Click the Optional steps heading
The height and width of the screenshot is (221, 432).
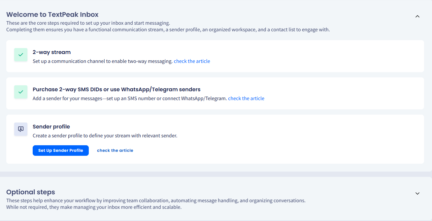tap(31, 192)
